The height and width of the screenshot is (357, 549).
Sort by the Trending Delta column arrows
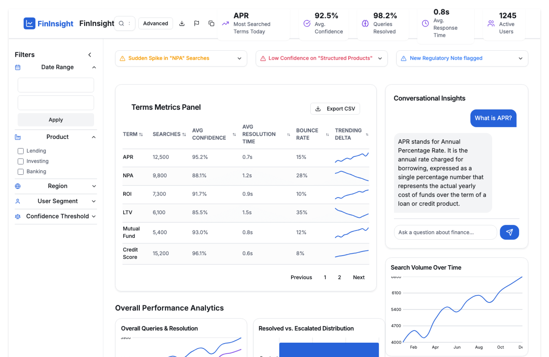tap(367, 134)
